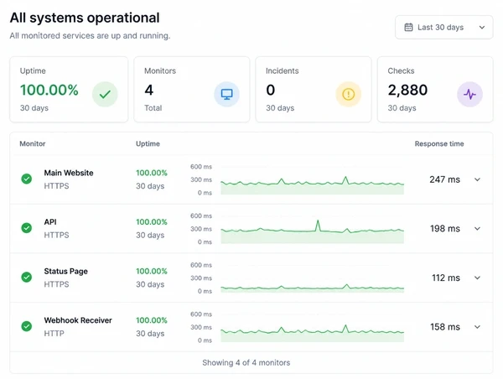Click the green checkmark icon in Uptime card
The width and height of the screenshot is (503, 379).
(x=105, y=95)
